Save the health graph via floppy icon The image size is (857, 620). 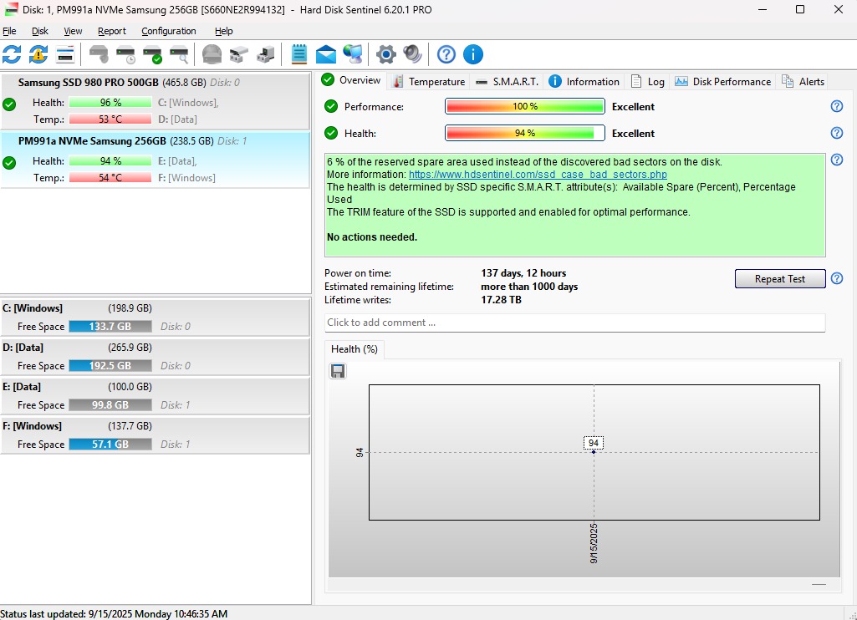point(338,372)
